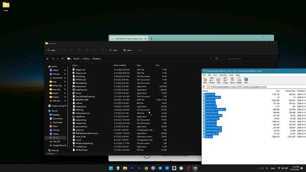The width and height of the screenshot is (306, 172).
Task: Sort 7-Zip list by Packed Size column
Action: pos(290,91)
